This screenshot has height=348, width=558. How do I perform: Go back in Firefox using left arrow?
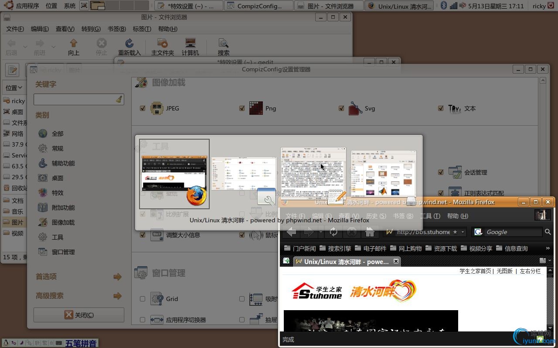click(291, 232)
